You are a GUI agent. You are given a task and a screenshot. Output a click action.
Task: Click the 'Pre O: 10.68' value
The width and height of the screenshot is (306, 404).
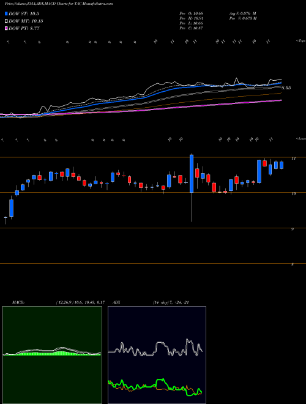pos(192,13)
